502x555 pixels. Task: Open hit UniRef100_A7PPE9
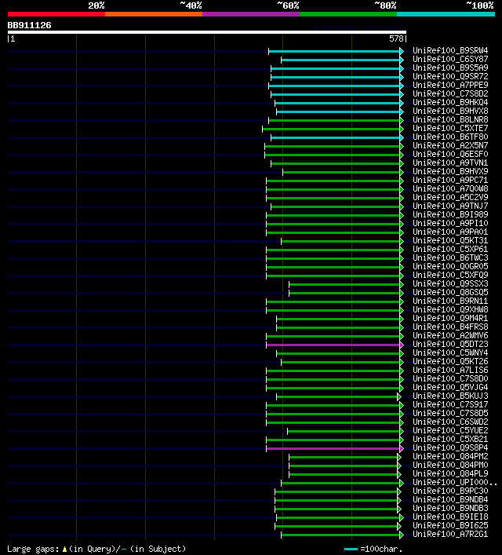tap(450, 85)
